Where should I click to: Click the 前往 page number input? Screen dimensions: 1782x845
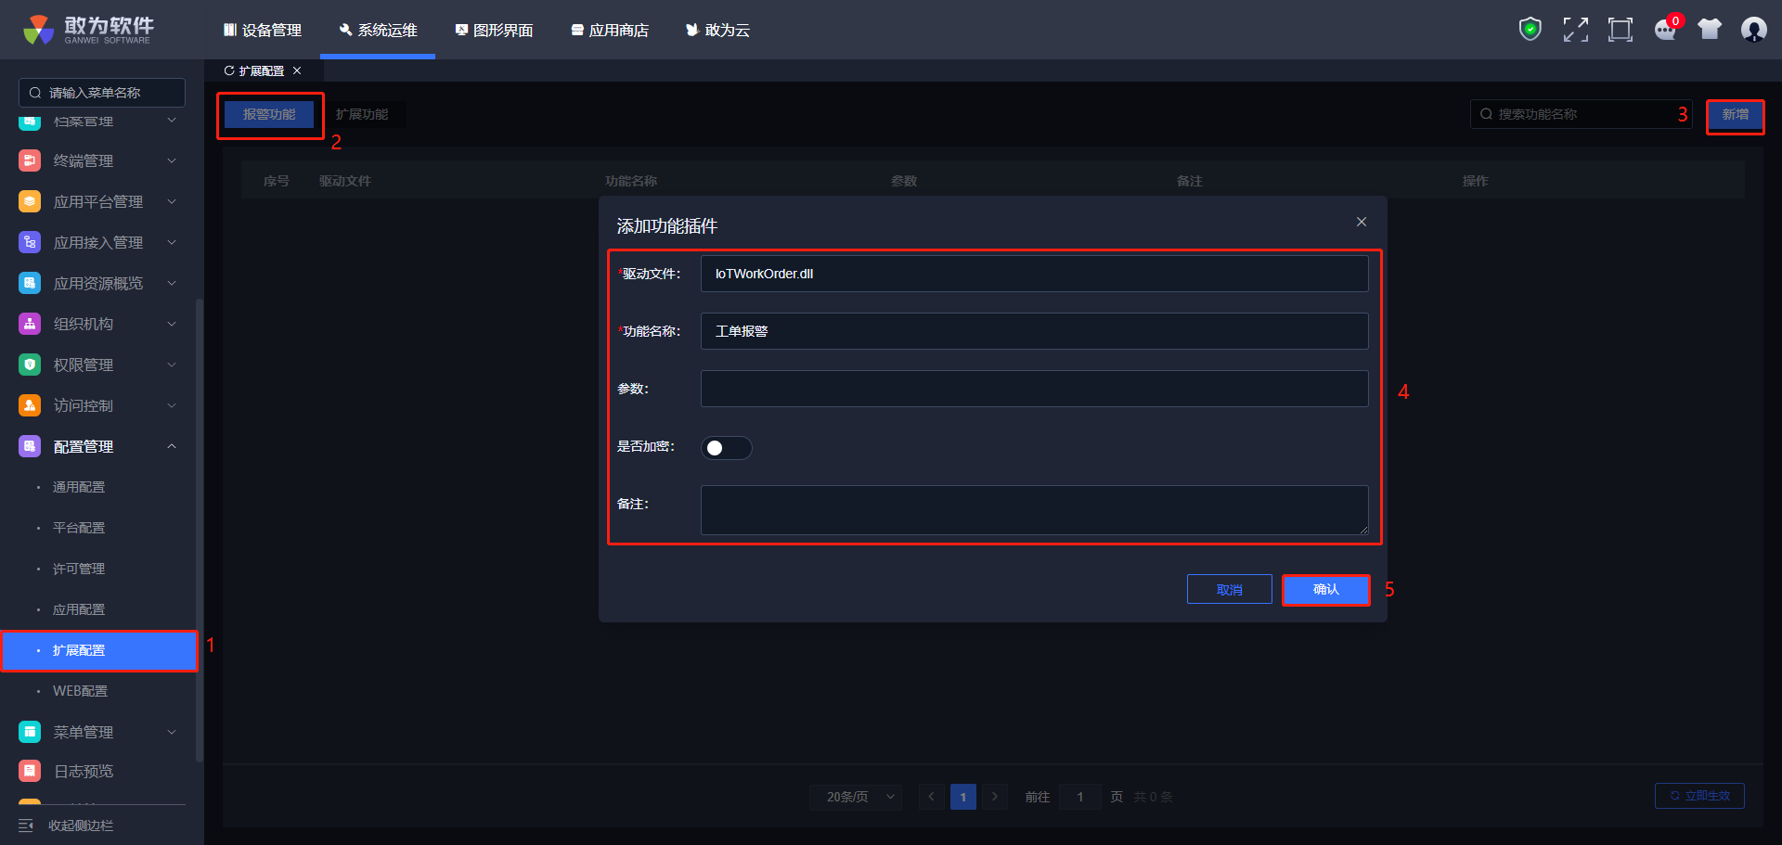point(1079,797)
